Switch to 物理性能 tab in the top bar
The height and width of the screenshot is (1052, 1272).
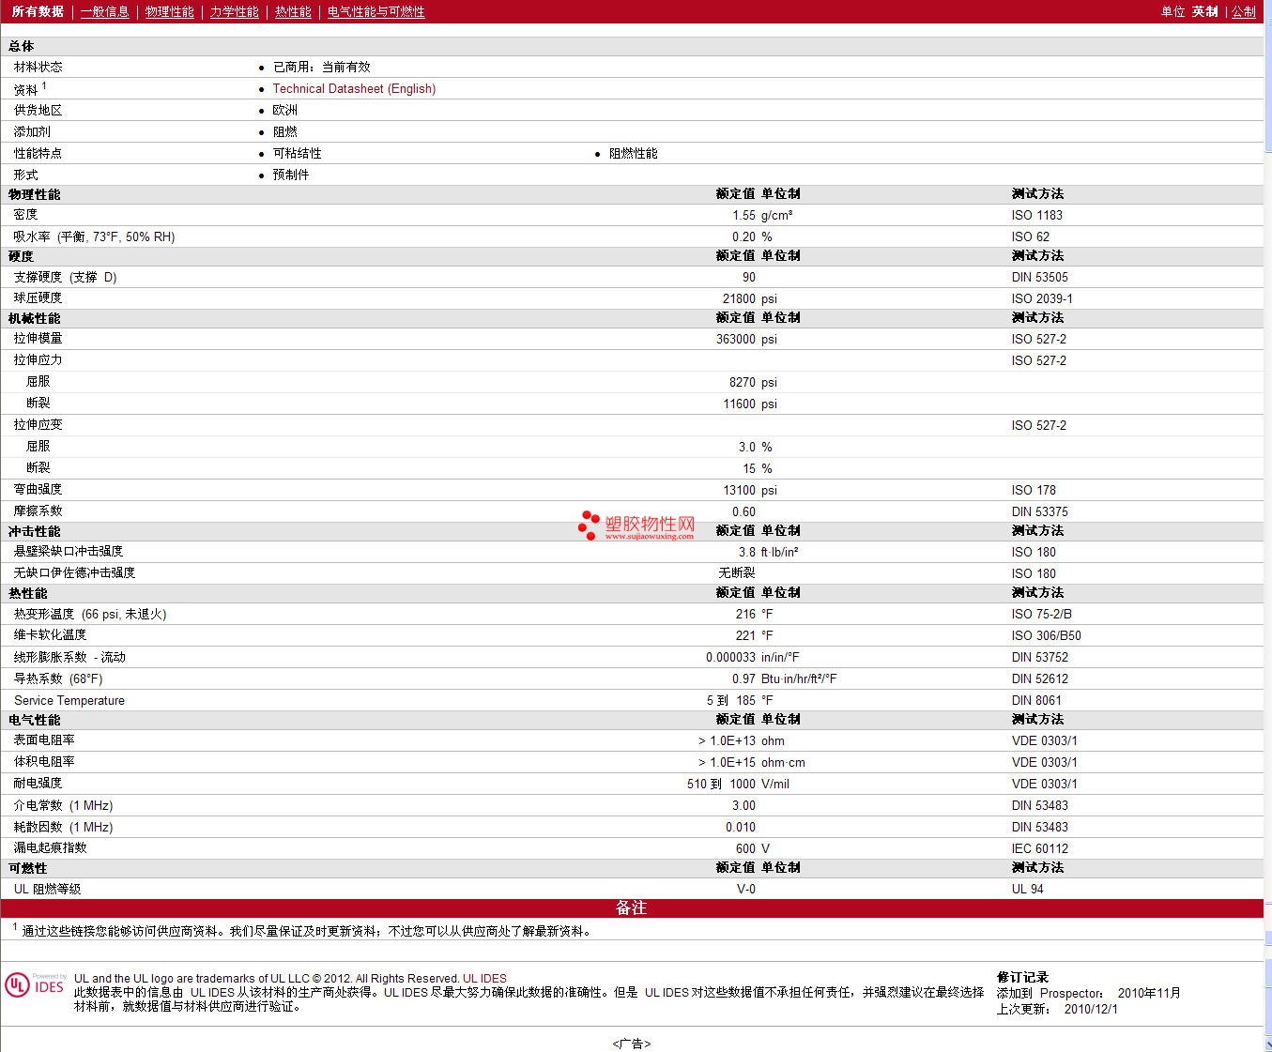pos(169,11)
